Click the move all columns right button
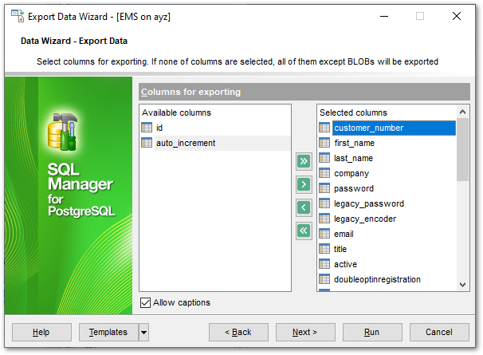The width and height of the screenshot is (483, 355). (304, 162)
